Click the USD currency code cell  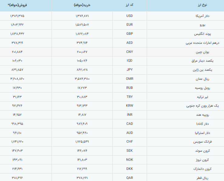pos(129,16)
